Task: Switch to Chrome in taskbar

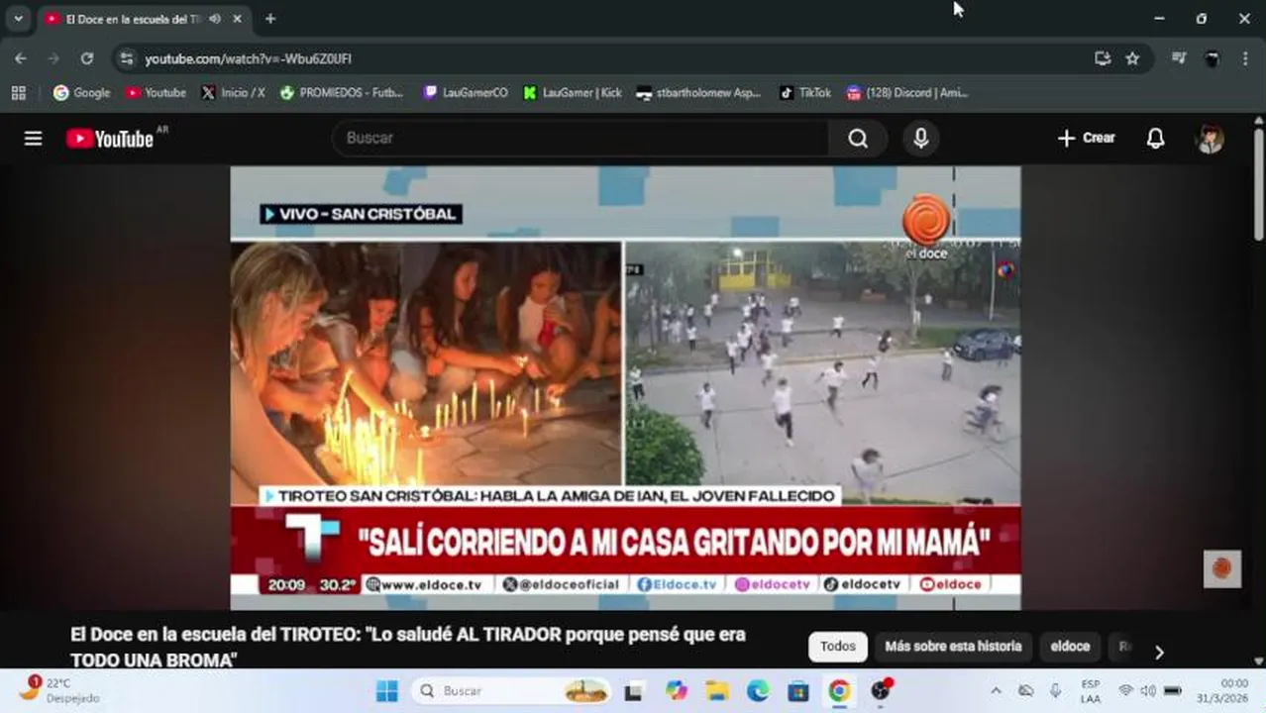Action: pyautogui.click(x=839, y=690)
